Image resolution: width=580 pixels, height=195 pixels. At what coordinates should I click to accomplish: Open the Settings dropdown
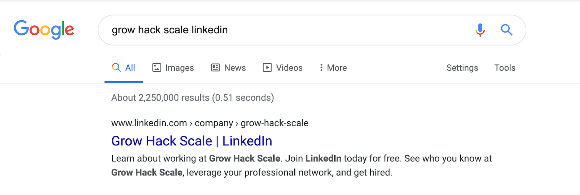point(462,68)
